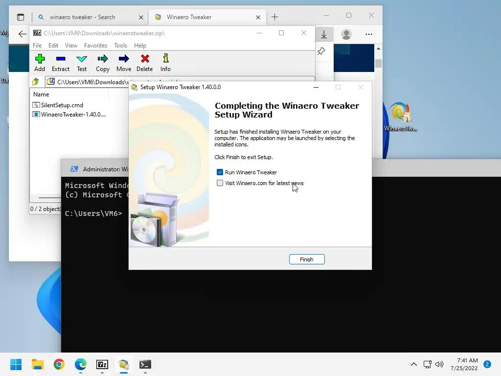Select SilentSetup.cmd in 7-Zip list
The image size is (501, 376).
(x=58, y=105)
